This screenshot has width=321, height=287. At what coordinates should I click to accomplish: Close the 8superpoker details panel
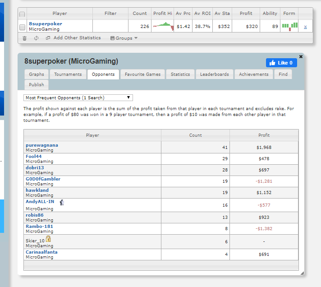pyautogui.click(x=301, y=56)
